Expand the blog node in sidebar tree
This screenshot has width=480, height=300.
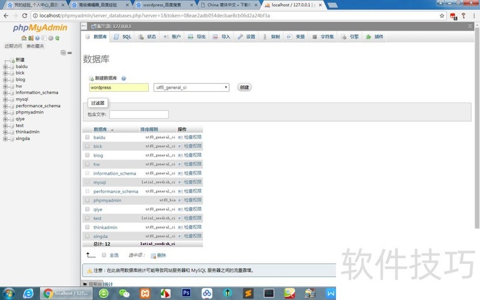point(5,80)
